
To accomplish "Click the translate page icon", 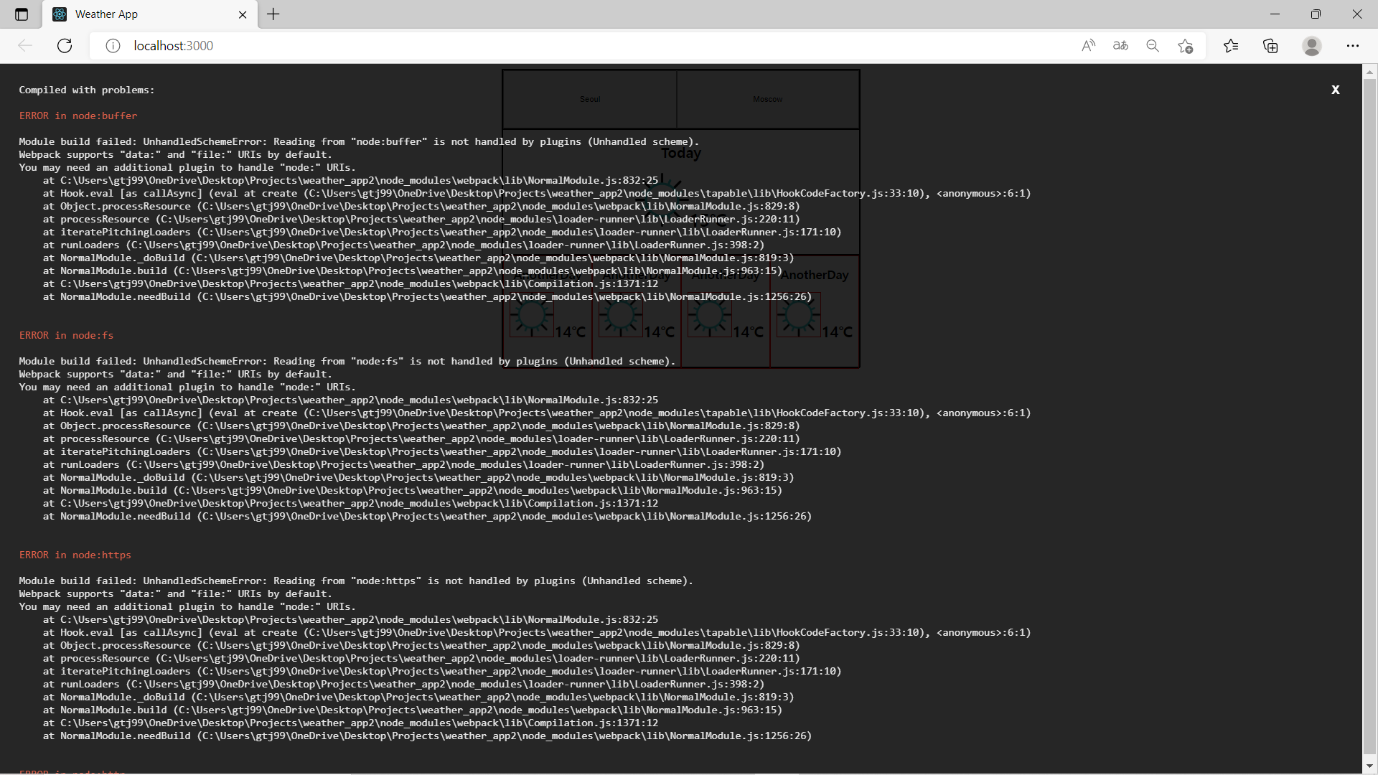I will pos(1120,46).
